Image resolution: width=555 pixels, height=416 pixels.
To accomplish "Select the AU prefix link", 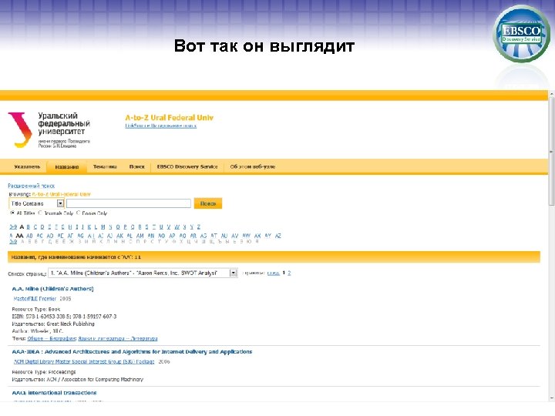I will 224,236.
